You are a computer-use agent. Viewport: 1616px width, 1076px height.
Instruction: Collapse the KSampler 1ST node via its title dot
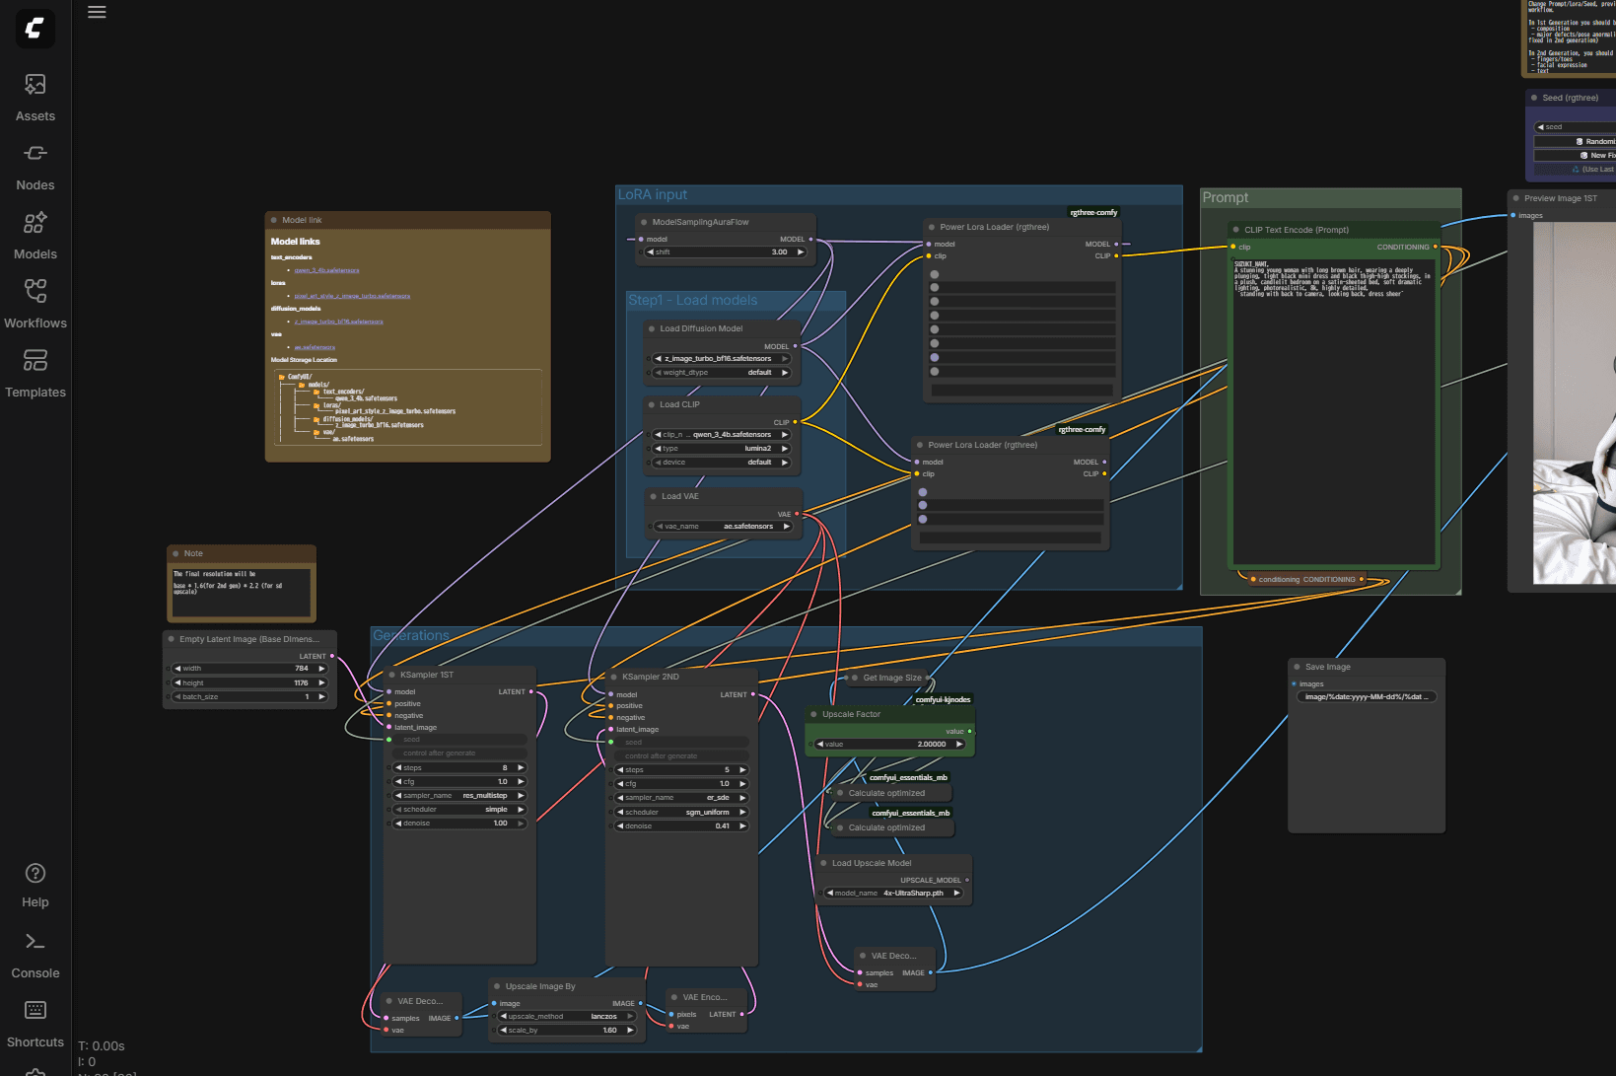tap(391, 675)
